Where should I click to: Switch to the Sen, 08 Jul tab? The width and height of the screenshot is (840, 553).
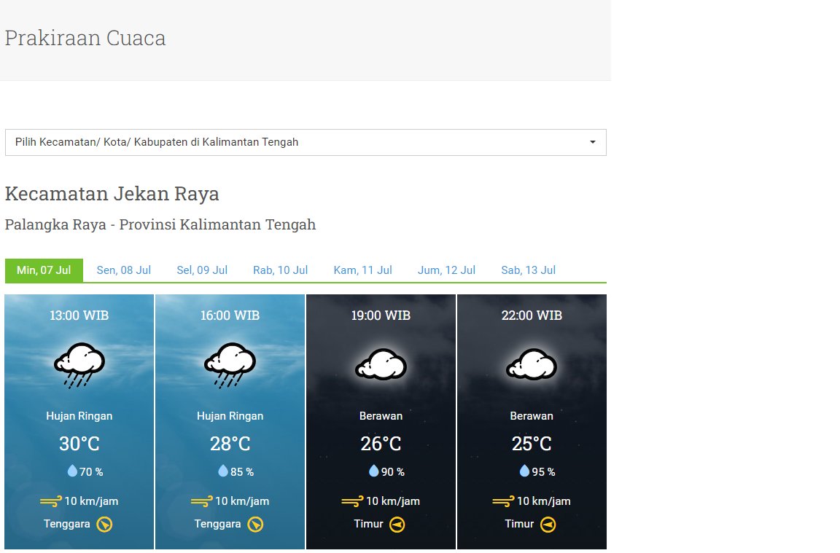click(124, 270)
